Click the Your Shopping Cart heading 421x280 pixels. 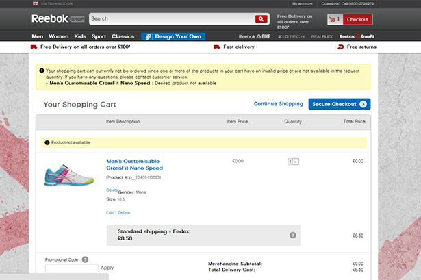tap(79, 105)
